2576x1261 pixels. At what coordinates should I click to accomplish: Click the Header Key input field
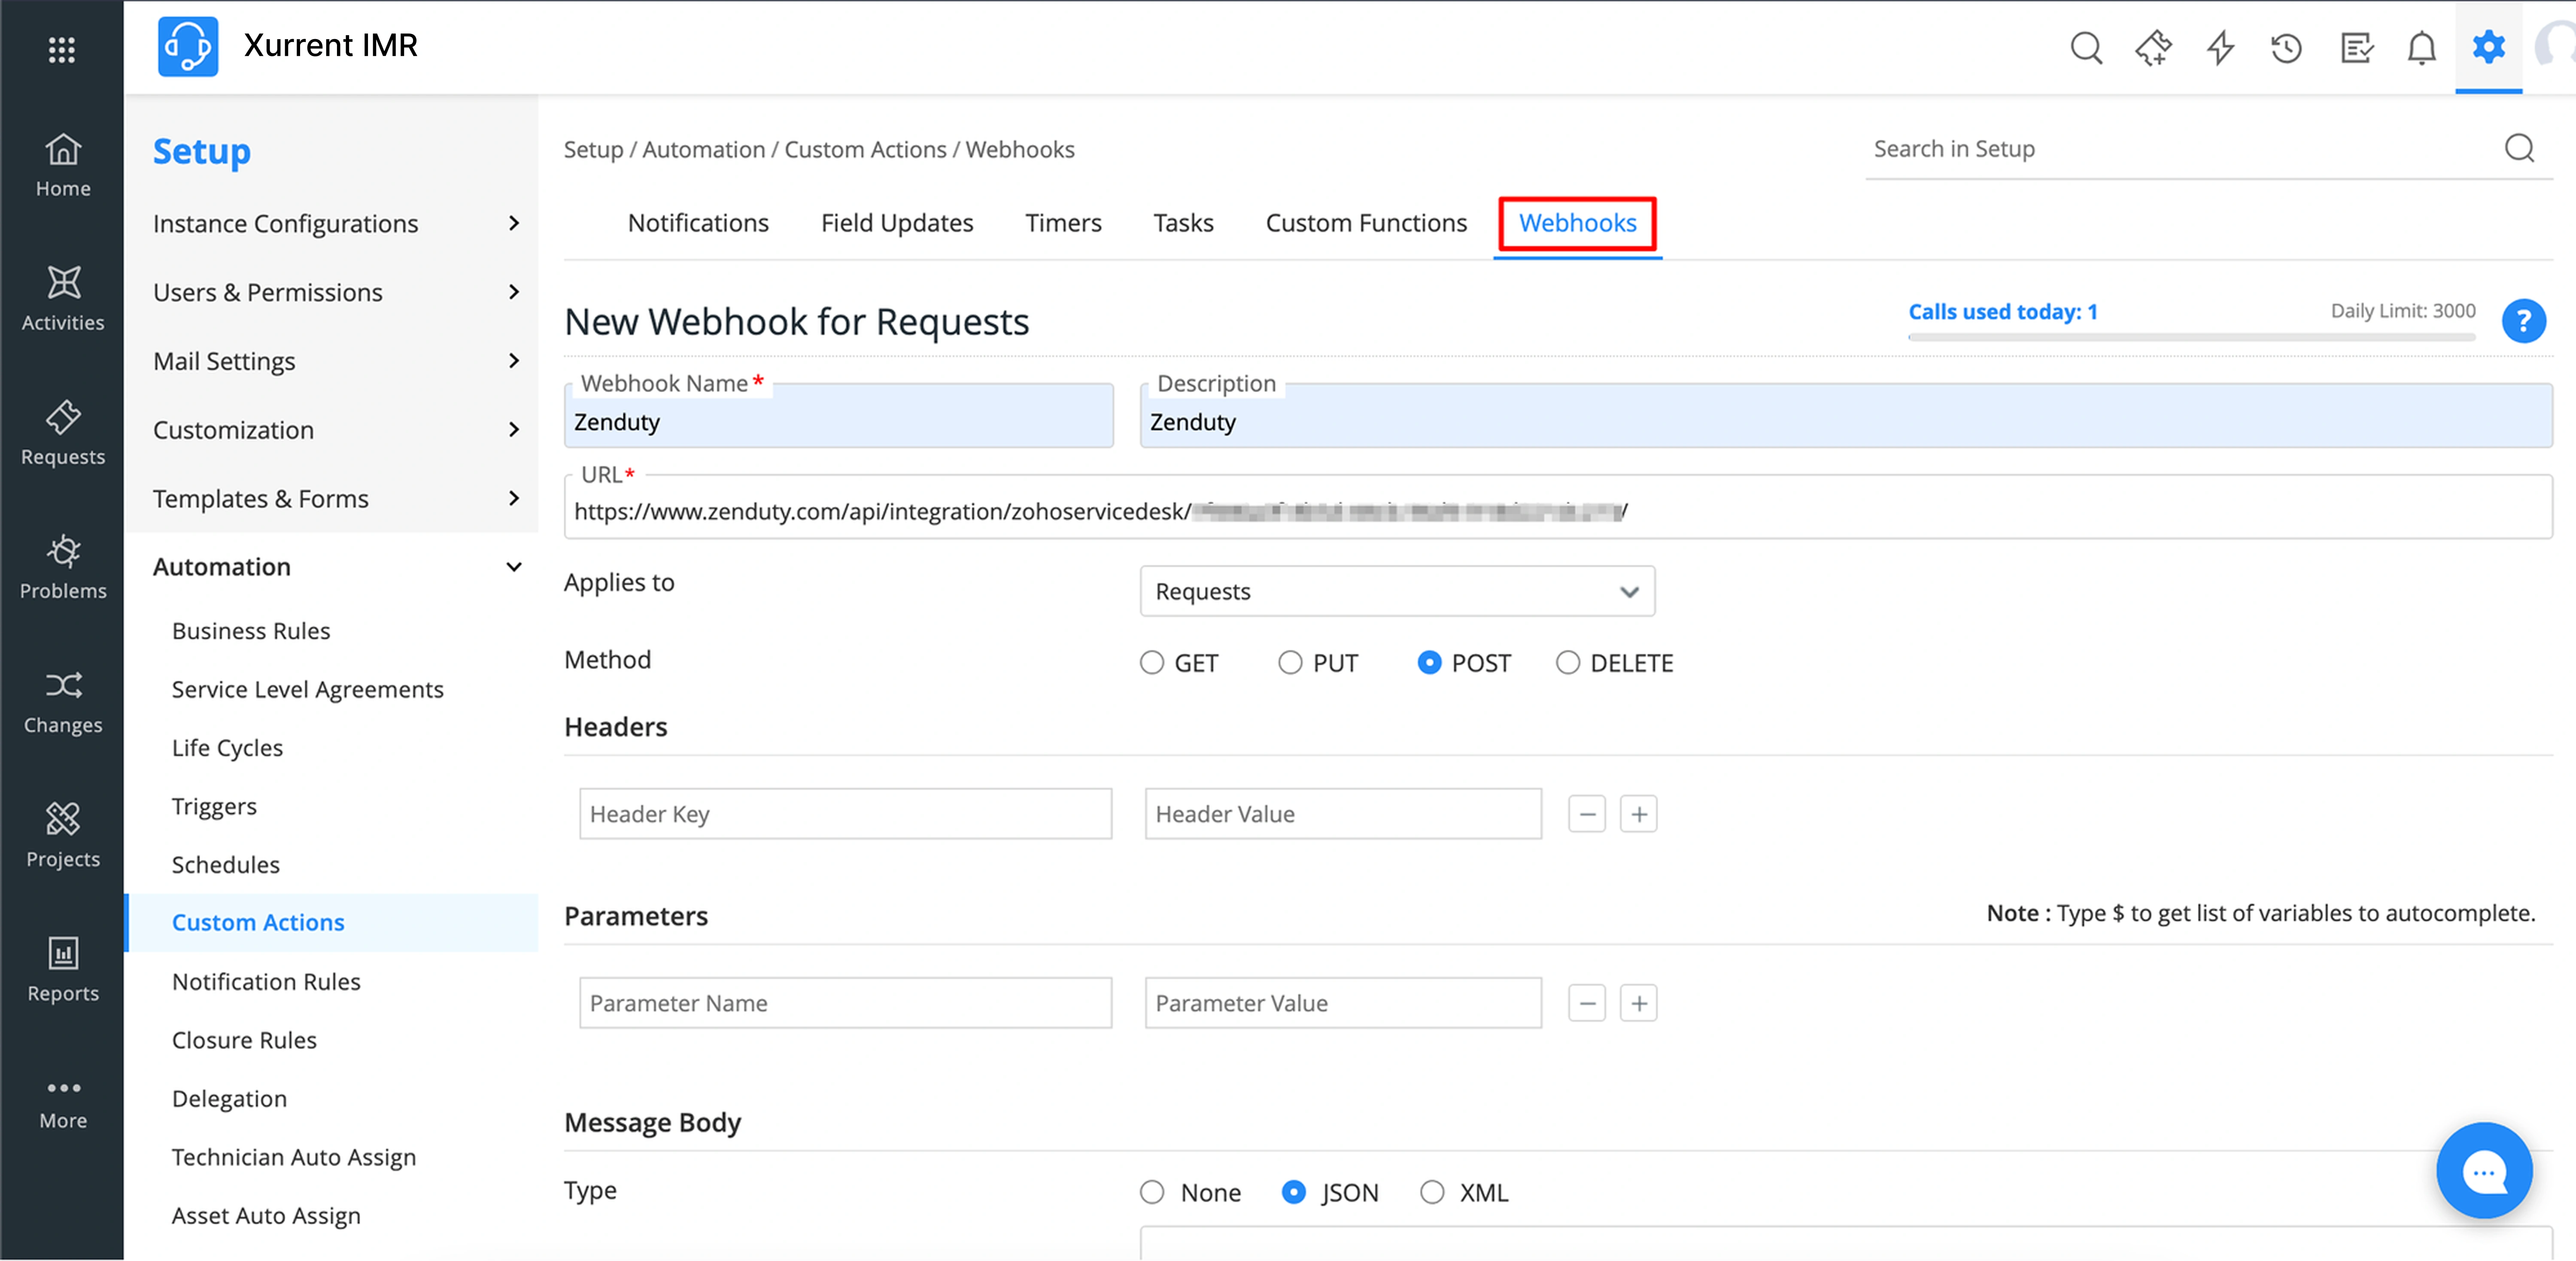[x=845, y=814]
